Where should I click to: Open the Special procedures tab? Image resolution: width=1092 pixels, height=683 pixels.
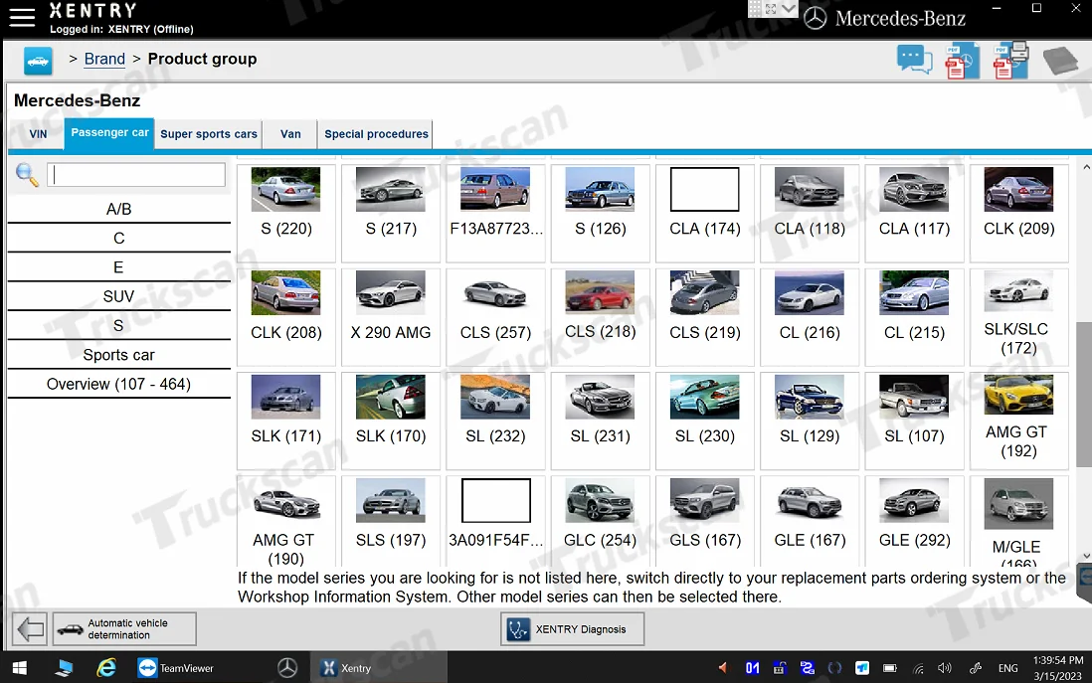[376, 134]
